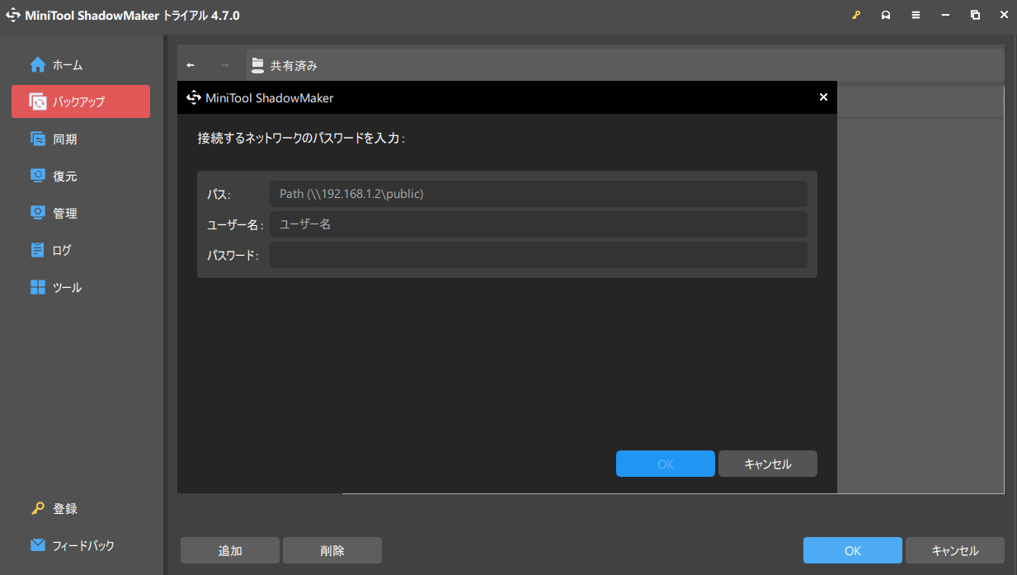Focus the username (ユーザー名) input field

coord(538,224)
